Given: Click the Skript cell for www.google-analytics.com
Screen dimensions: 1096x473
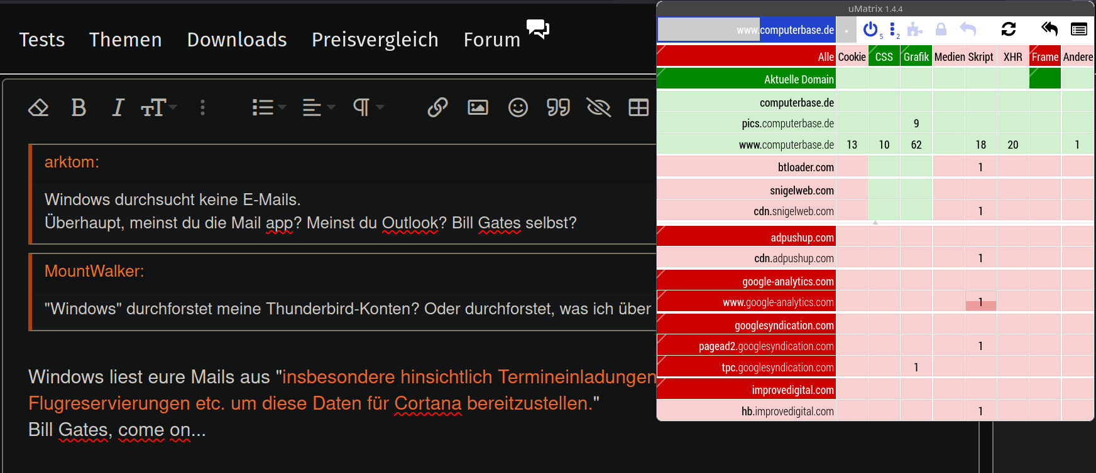Looking at the screenshot, I should point(980,302).
